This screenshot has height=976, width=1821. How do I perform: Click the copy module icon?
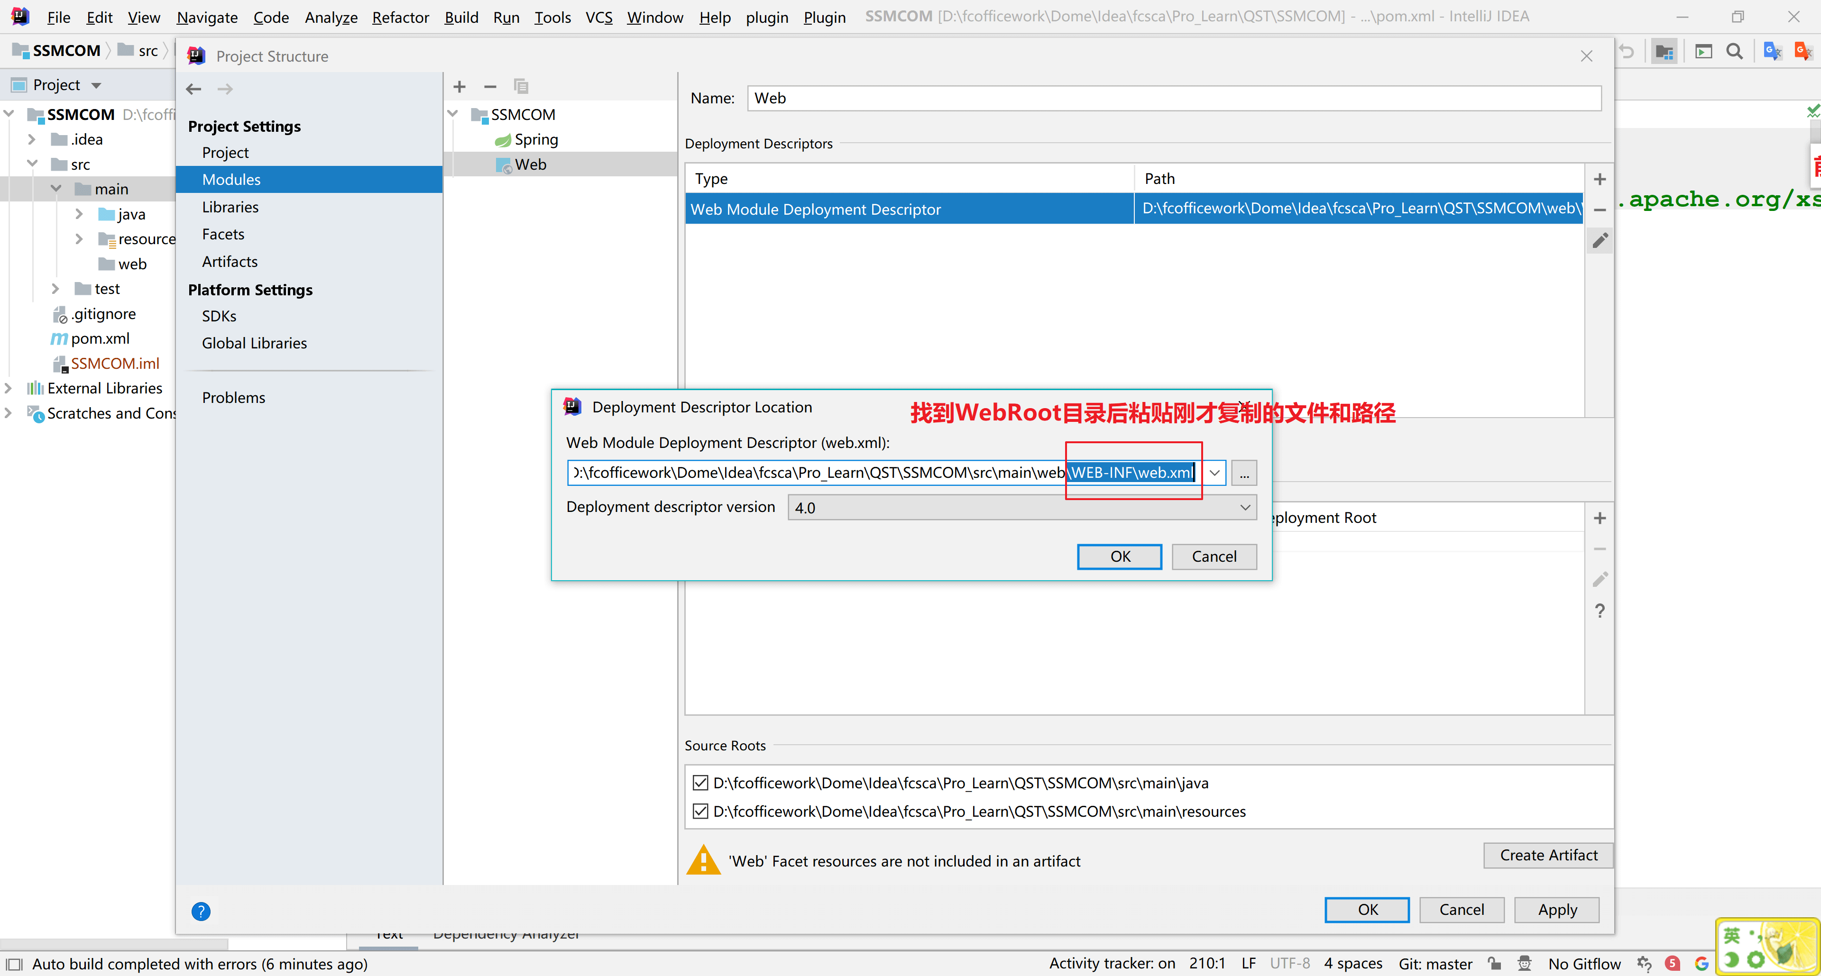coord(521,86)
